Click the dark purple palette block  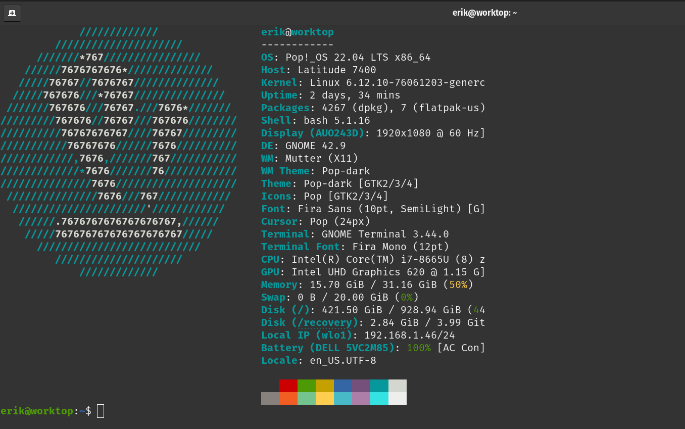[x=361, y=386]
